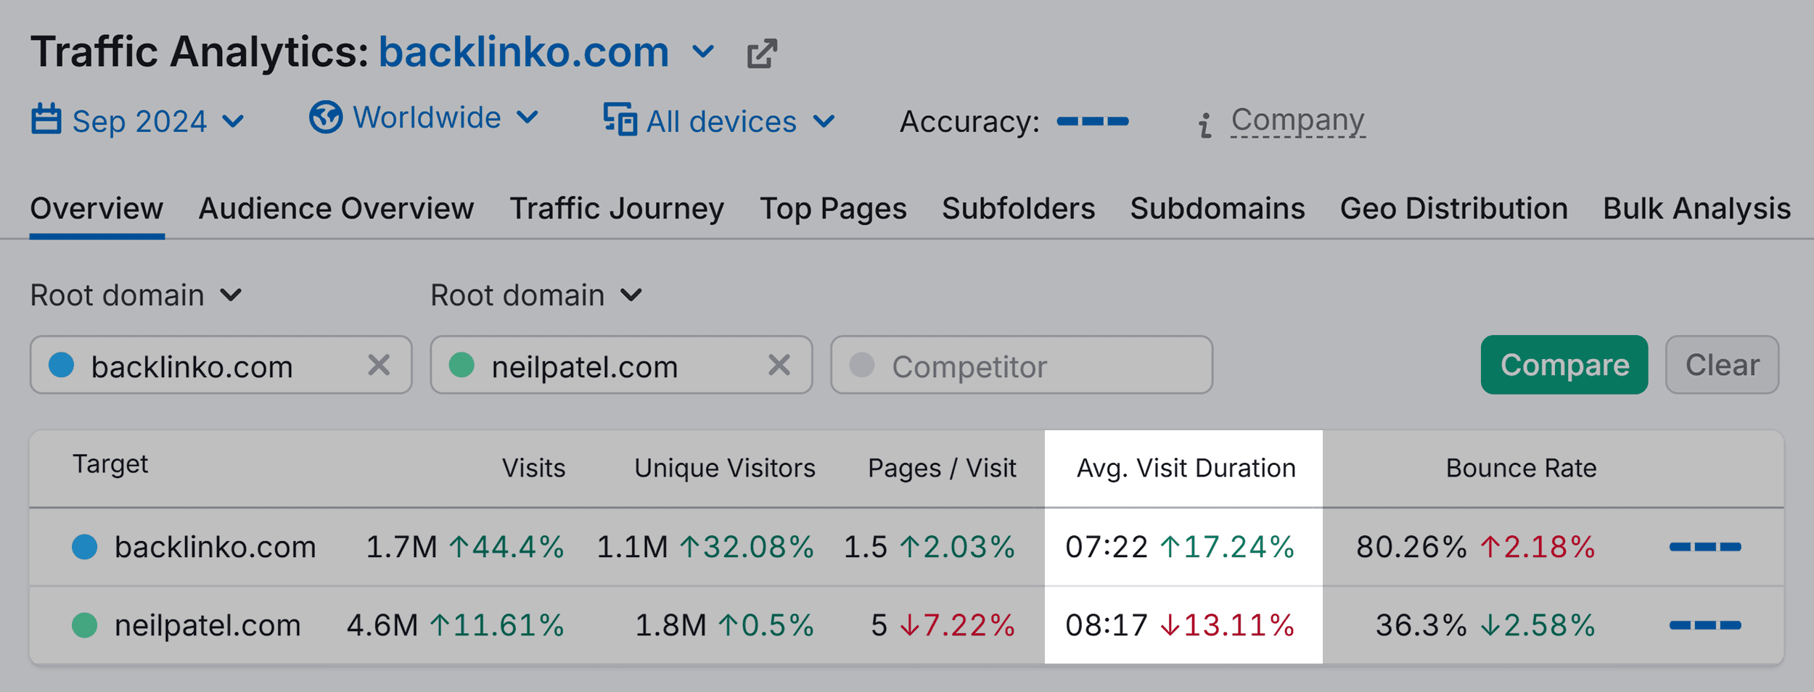Screen dimensions: 1814x692
Task: Click blue dot in backlinko.com table row
Action: tap(84, 547)
